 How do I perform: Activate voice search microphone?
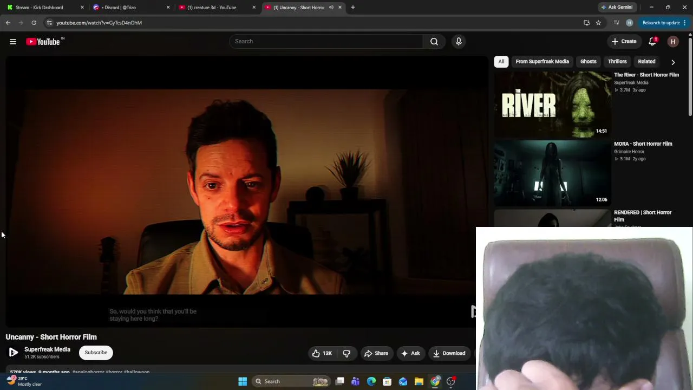pyautogui.click(x=459, y=42)
